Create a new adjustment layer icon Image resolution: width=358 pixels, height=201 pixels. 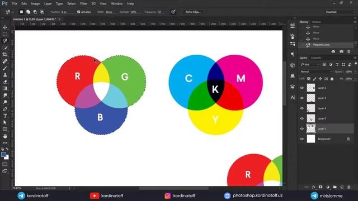[328, 187]
